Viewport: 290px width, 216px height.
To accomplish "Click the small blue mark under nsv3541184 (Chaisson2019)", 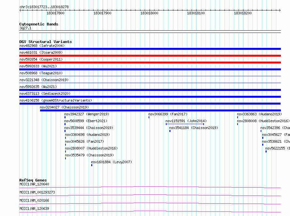I will (170, 131).
